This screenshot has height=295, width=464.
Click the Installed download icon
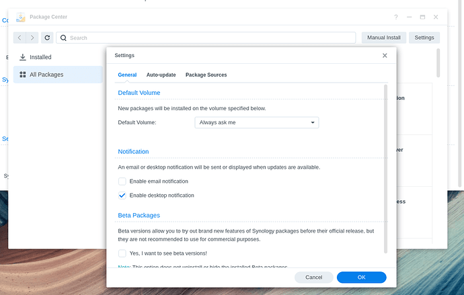click(x=23, y=57)
